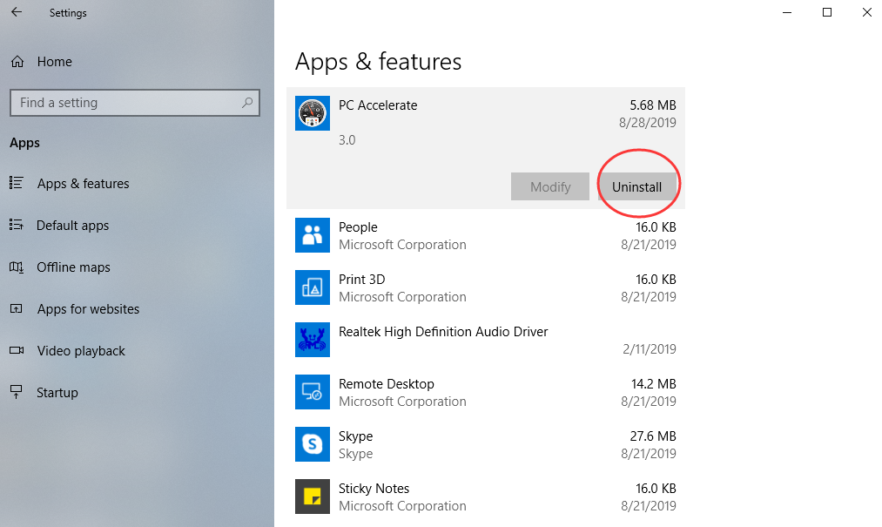Click the Offline maps map icon
The height and width of the screenshot is (527, 882).
[x=17, y=267]
